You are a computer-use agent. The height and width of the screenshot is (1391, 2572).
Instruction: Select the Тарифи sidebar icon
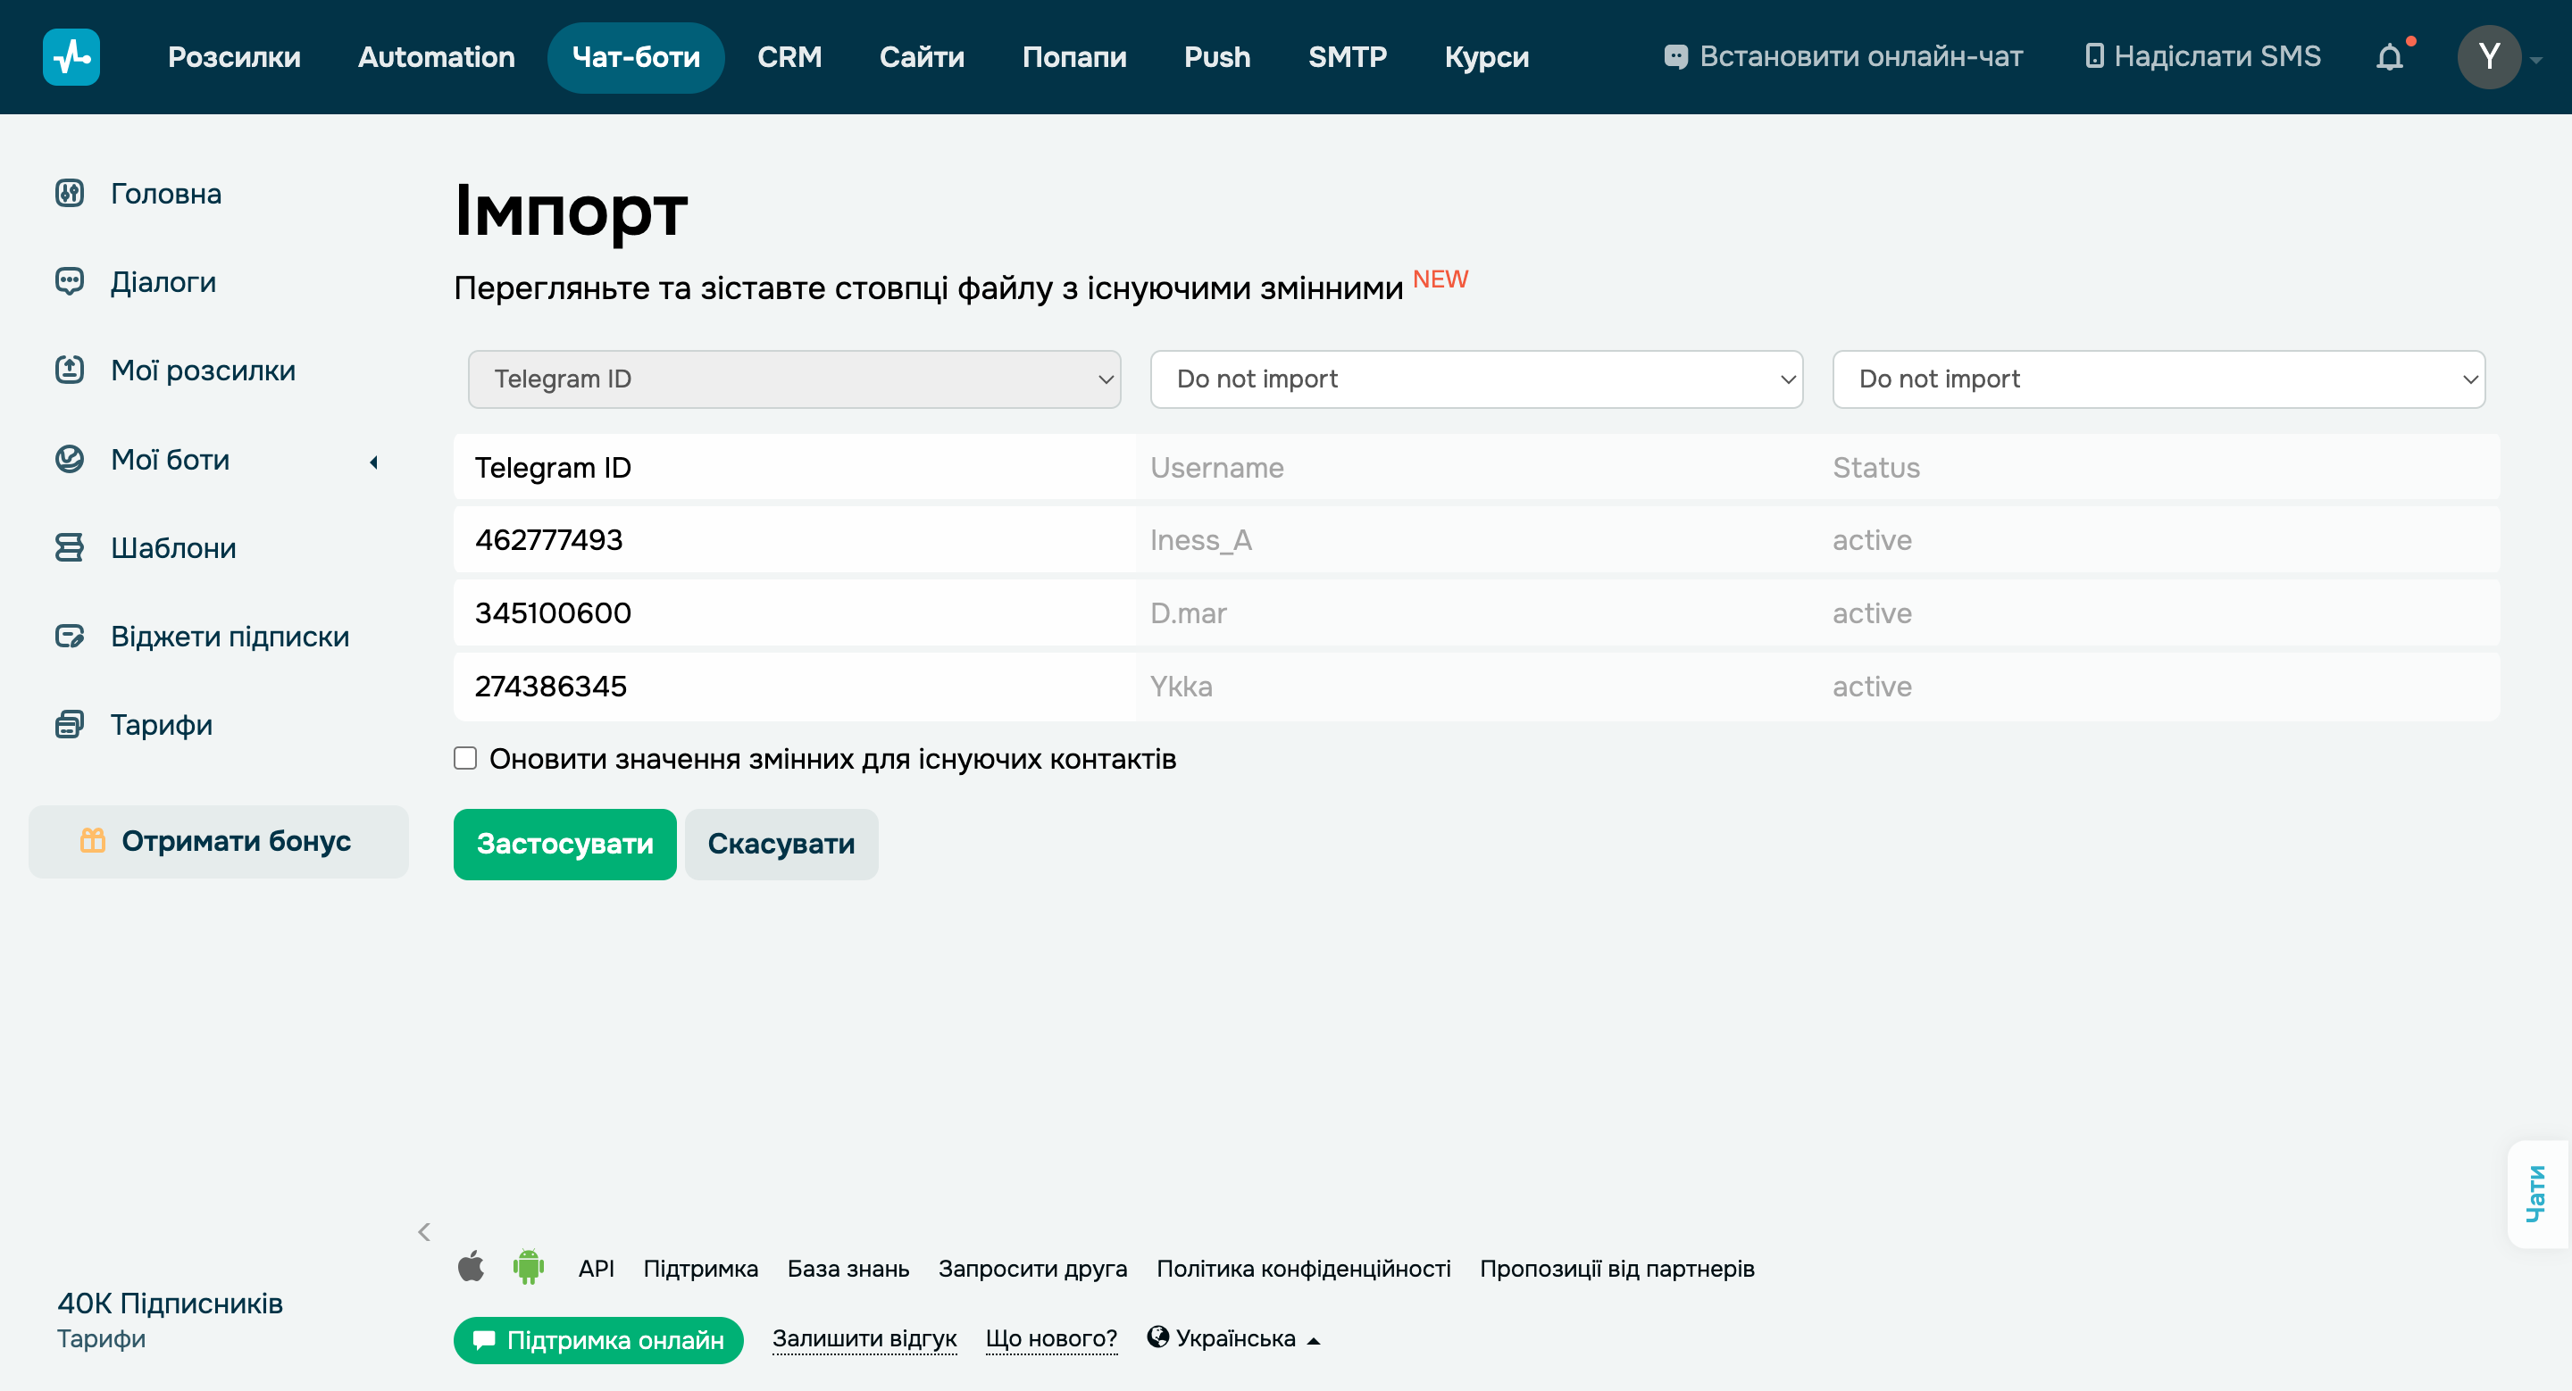click(69, 724)
